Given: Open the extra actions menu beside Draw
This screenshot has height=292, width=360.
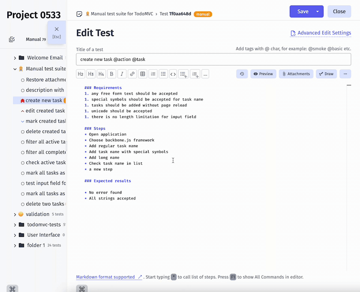Looking at the screenshot, I should coord(345,74).
